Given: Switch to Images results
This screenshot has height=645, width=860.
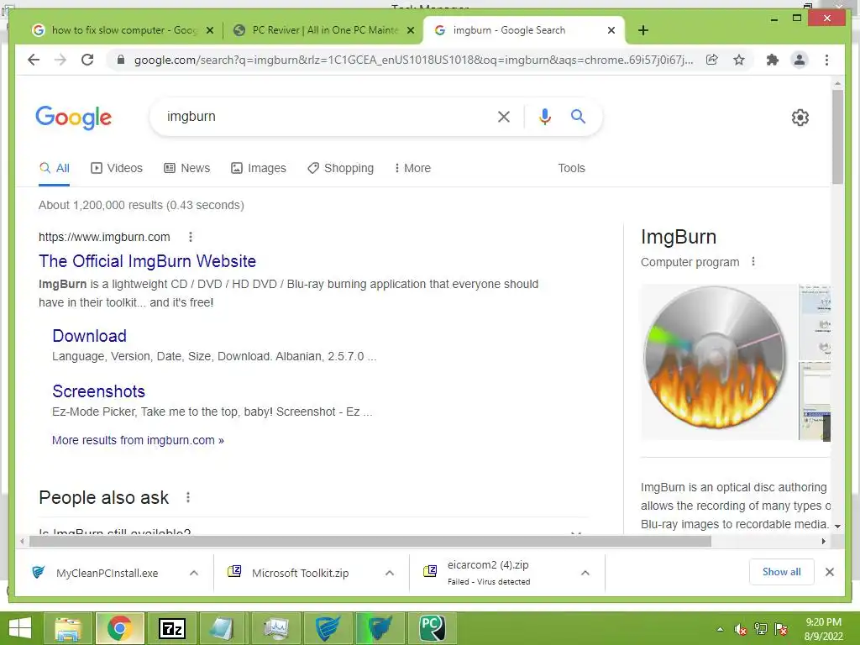Looking at the screenshot, I should [x=259, y=168].
